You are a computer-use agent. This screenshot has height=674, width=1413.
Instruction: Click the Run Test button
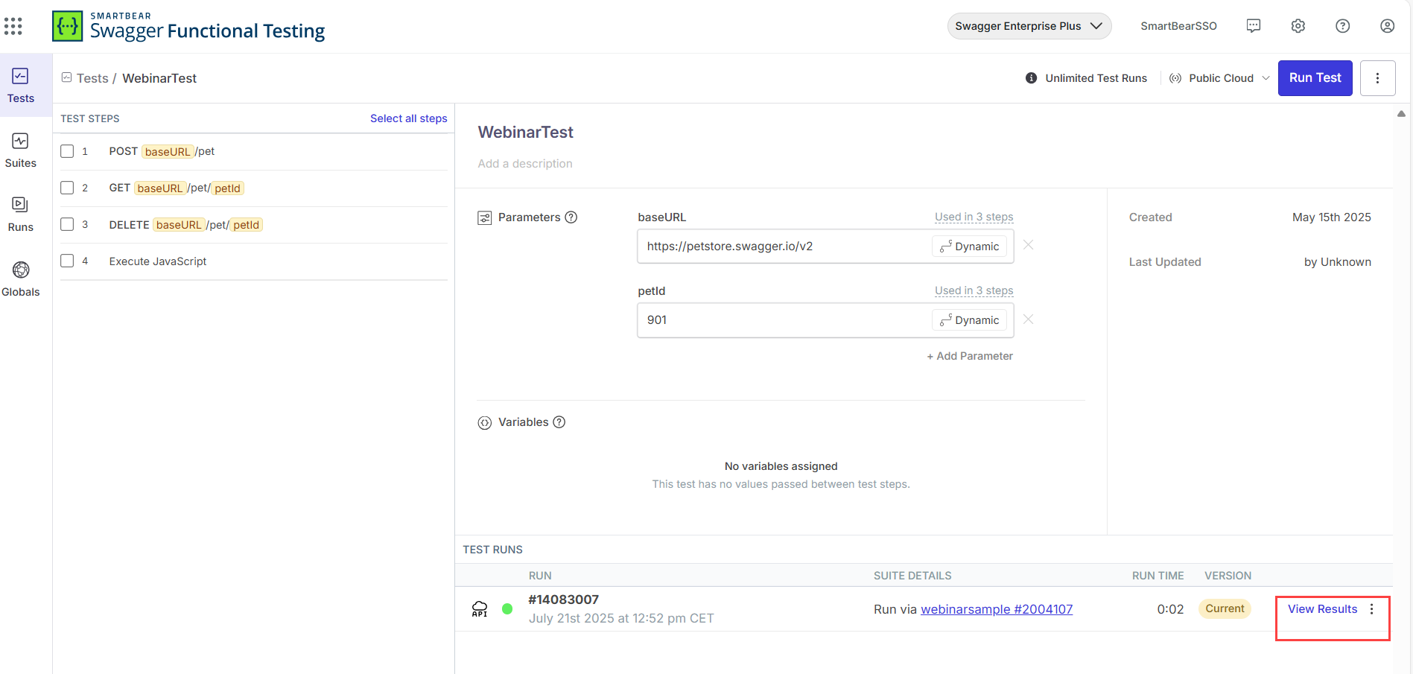(x=1315, y=77)
